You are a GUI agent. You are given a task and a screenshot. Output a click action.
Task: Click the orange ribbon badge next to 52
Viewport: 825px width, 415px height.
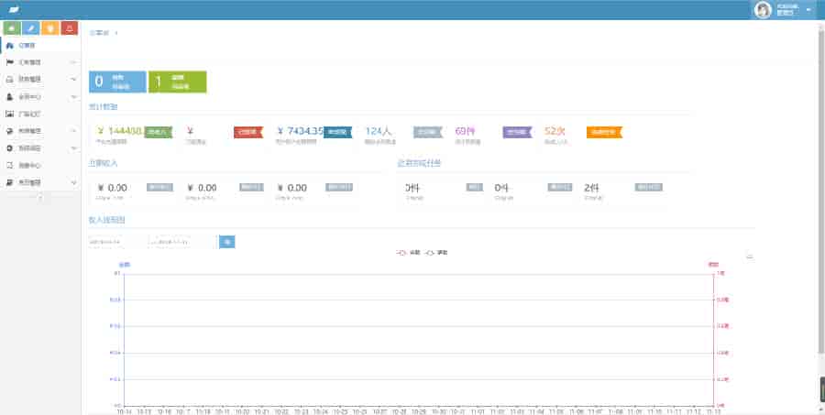pyautogui.click(x=605, y=132)
